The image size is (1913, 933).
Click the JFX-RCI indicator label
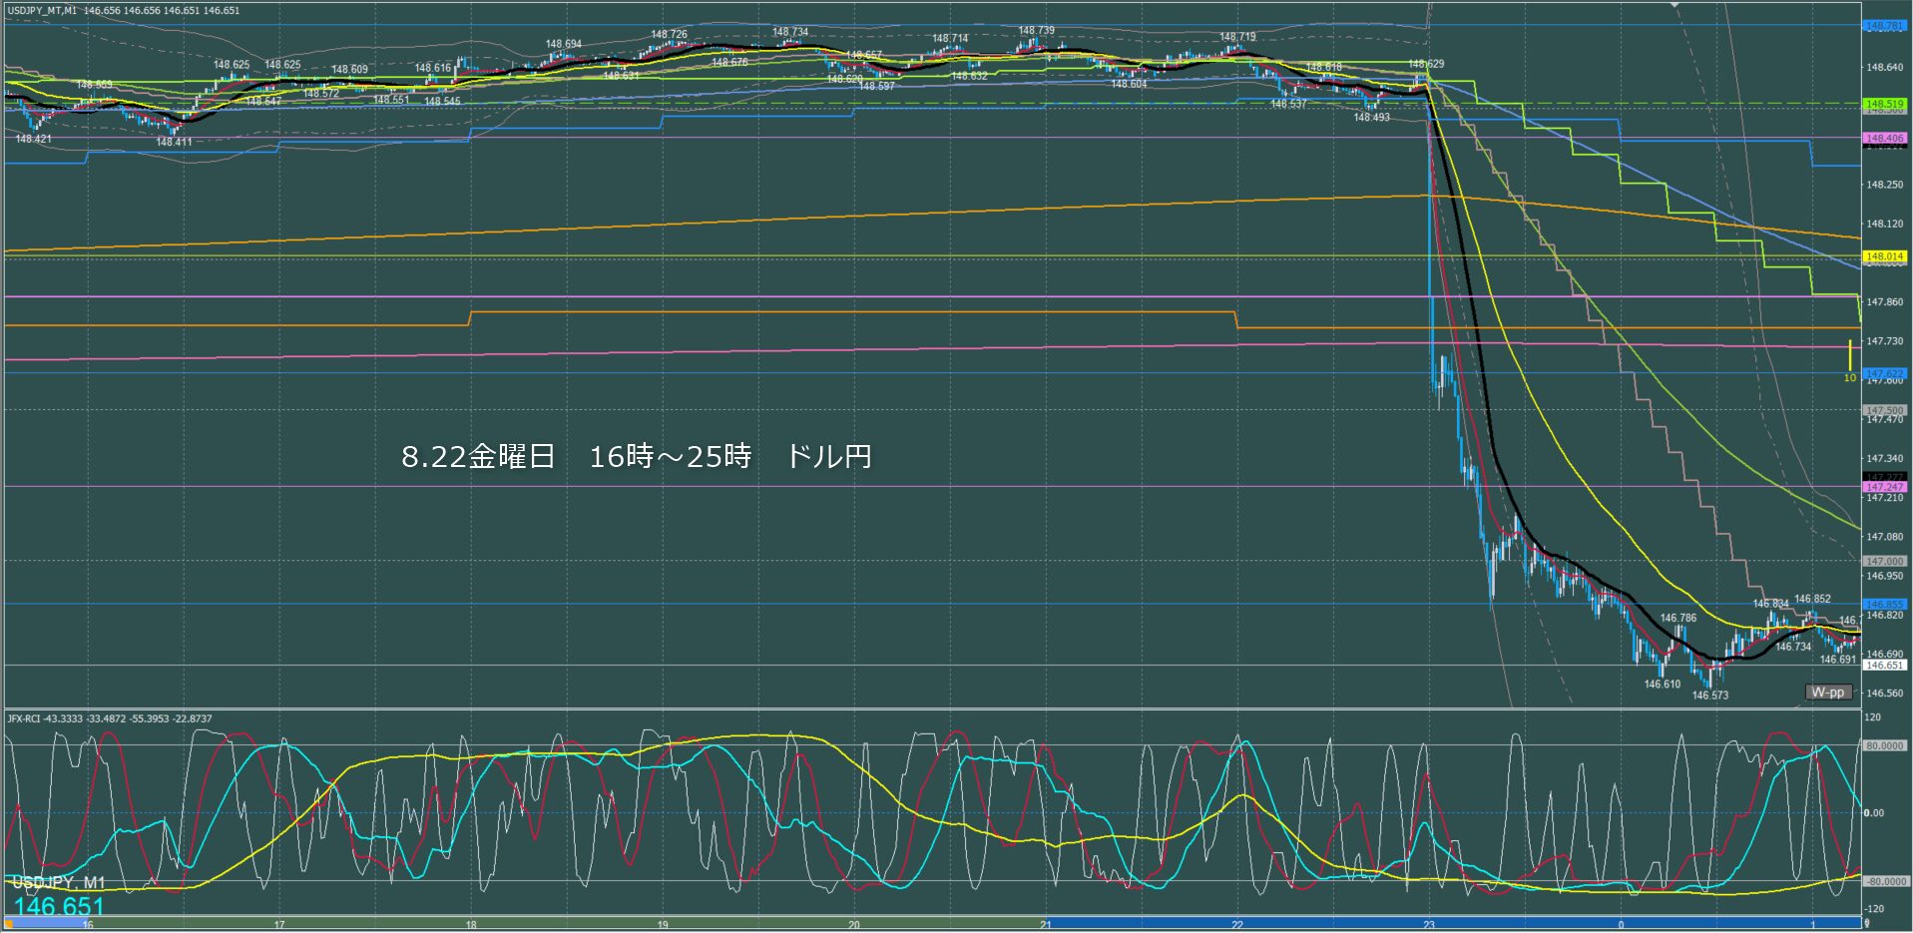pos(110,718)
